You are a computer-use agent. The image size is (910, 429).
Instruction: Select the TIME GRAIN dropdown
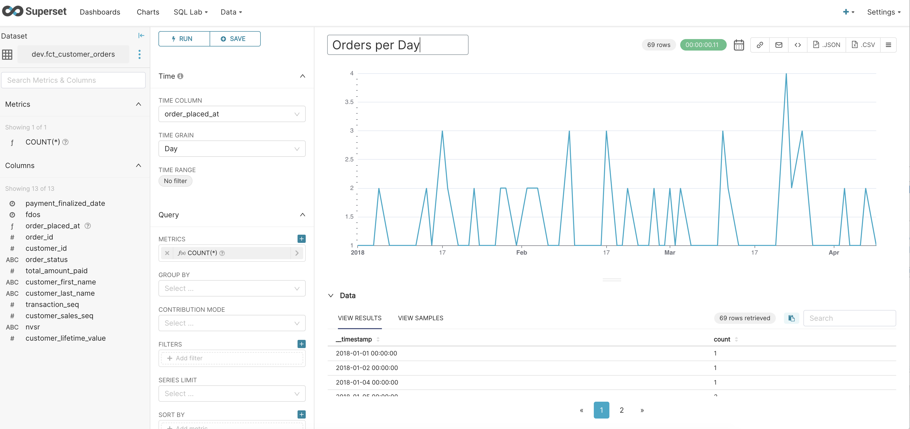tap(232, 148)
